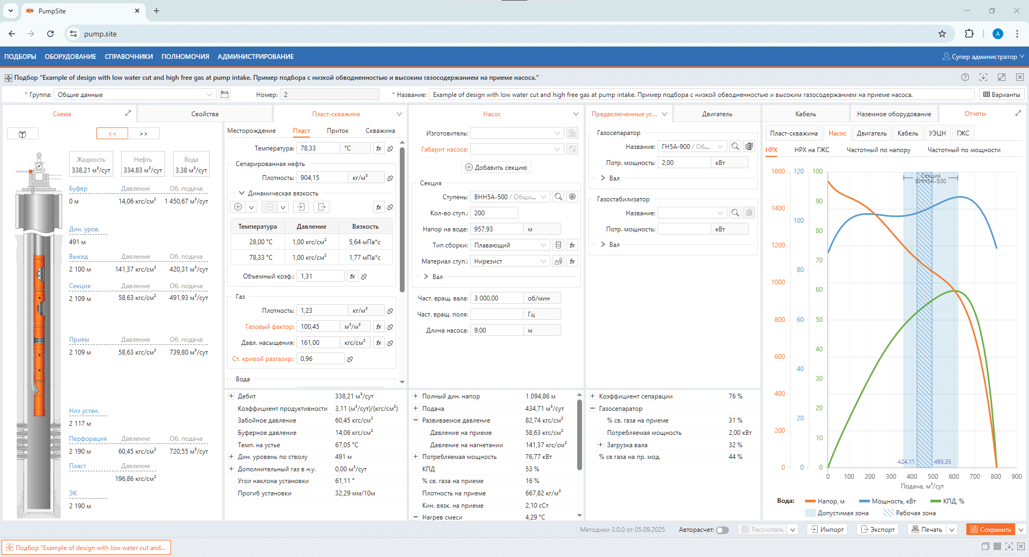Click the database icon beside Тип сборки
Image resolution: width=1029 pixels, height=557 pixels.
click(558, 245)
